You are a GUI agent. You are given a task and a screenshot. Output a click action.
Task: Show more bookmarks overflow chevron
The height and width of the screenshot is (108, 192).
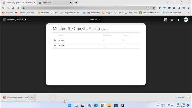pos(188,13)
